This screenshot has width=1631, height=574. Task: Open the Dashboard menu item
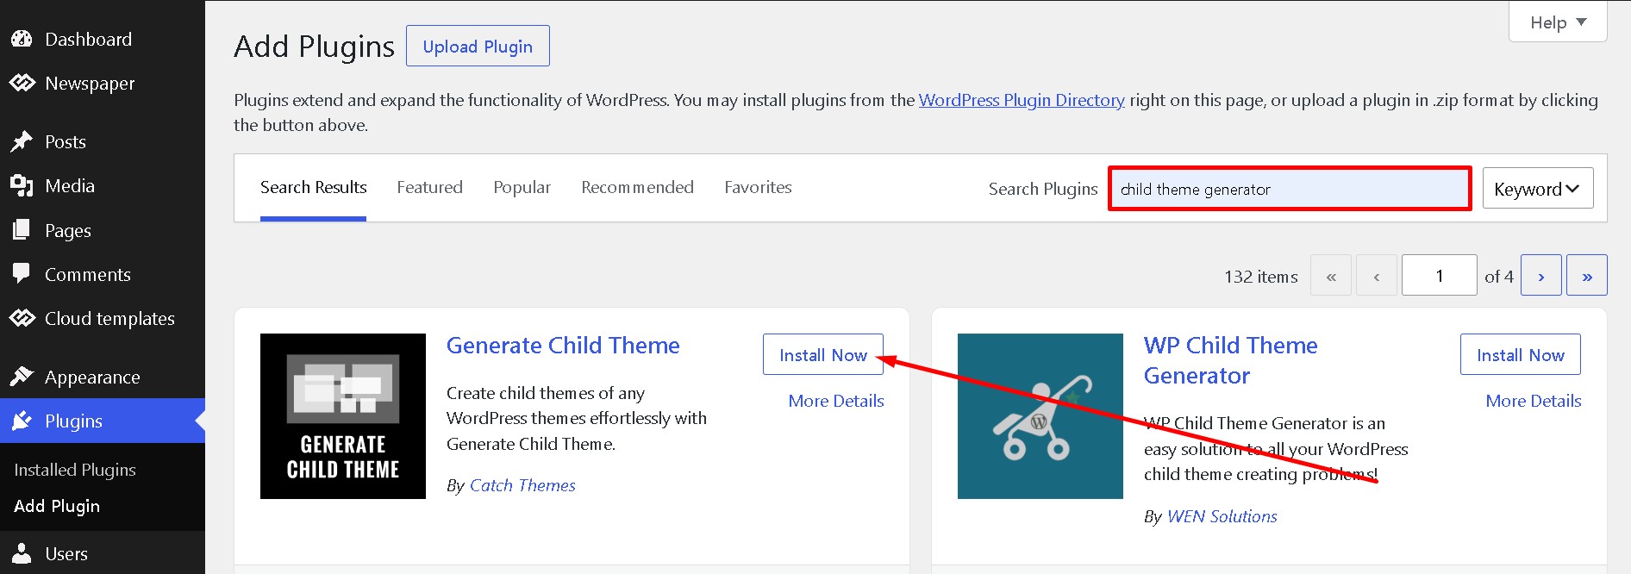88,39
